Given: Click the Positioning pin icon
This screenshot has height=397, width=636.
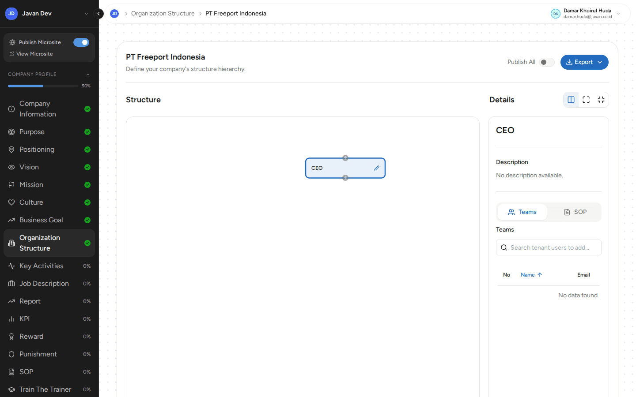Looking at the screenshot, I should 11,150.
